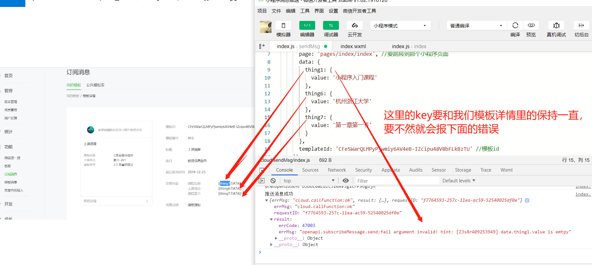Click the preview (预览) eye icon
This screenshot has width=592, height=265.
click(531, 25)
